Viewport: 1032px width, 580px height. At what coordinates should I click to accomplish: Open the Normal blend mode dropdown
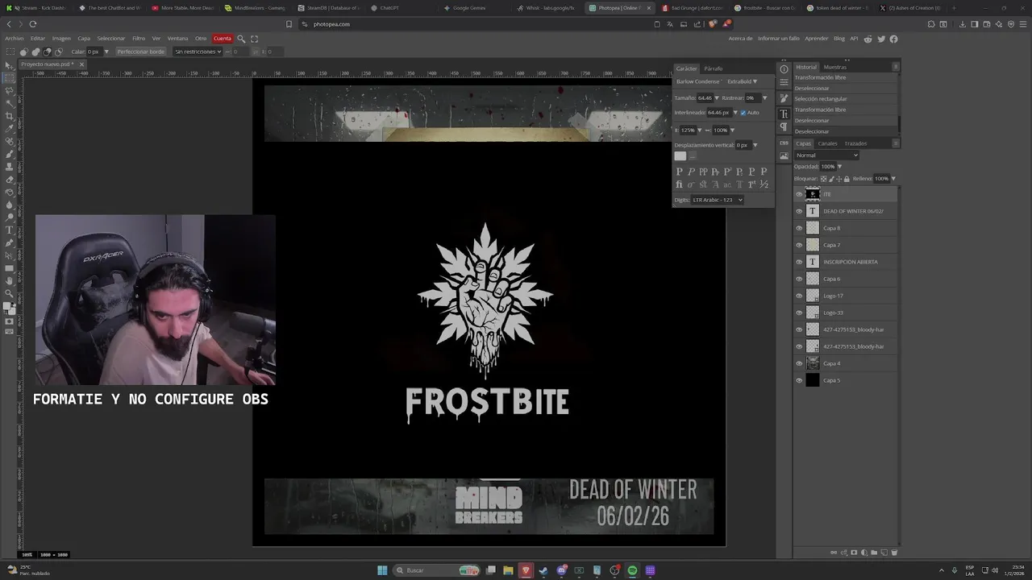click(x=826, y=155)
